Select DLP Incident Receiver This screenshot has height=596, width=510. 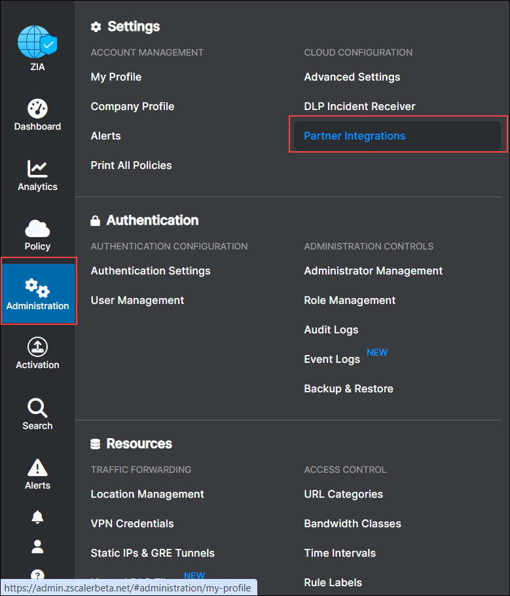[359, 106]
